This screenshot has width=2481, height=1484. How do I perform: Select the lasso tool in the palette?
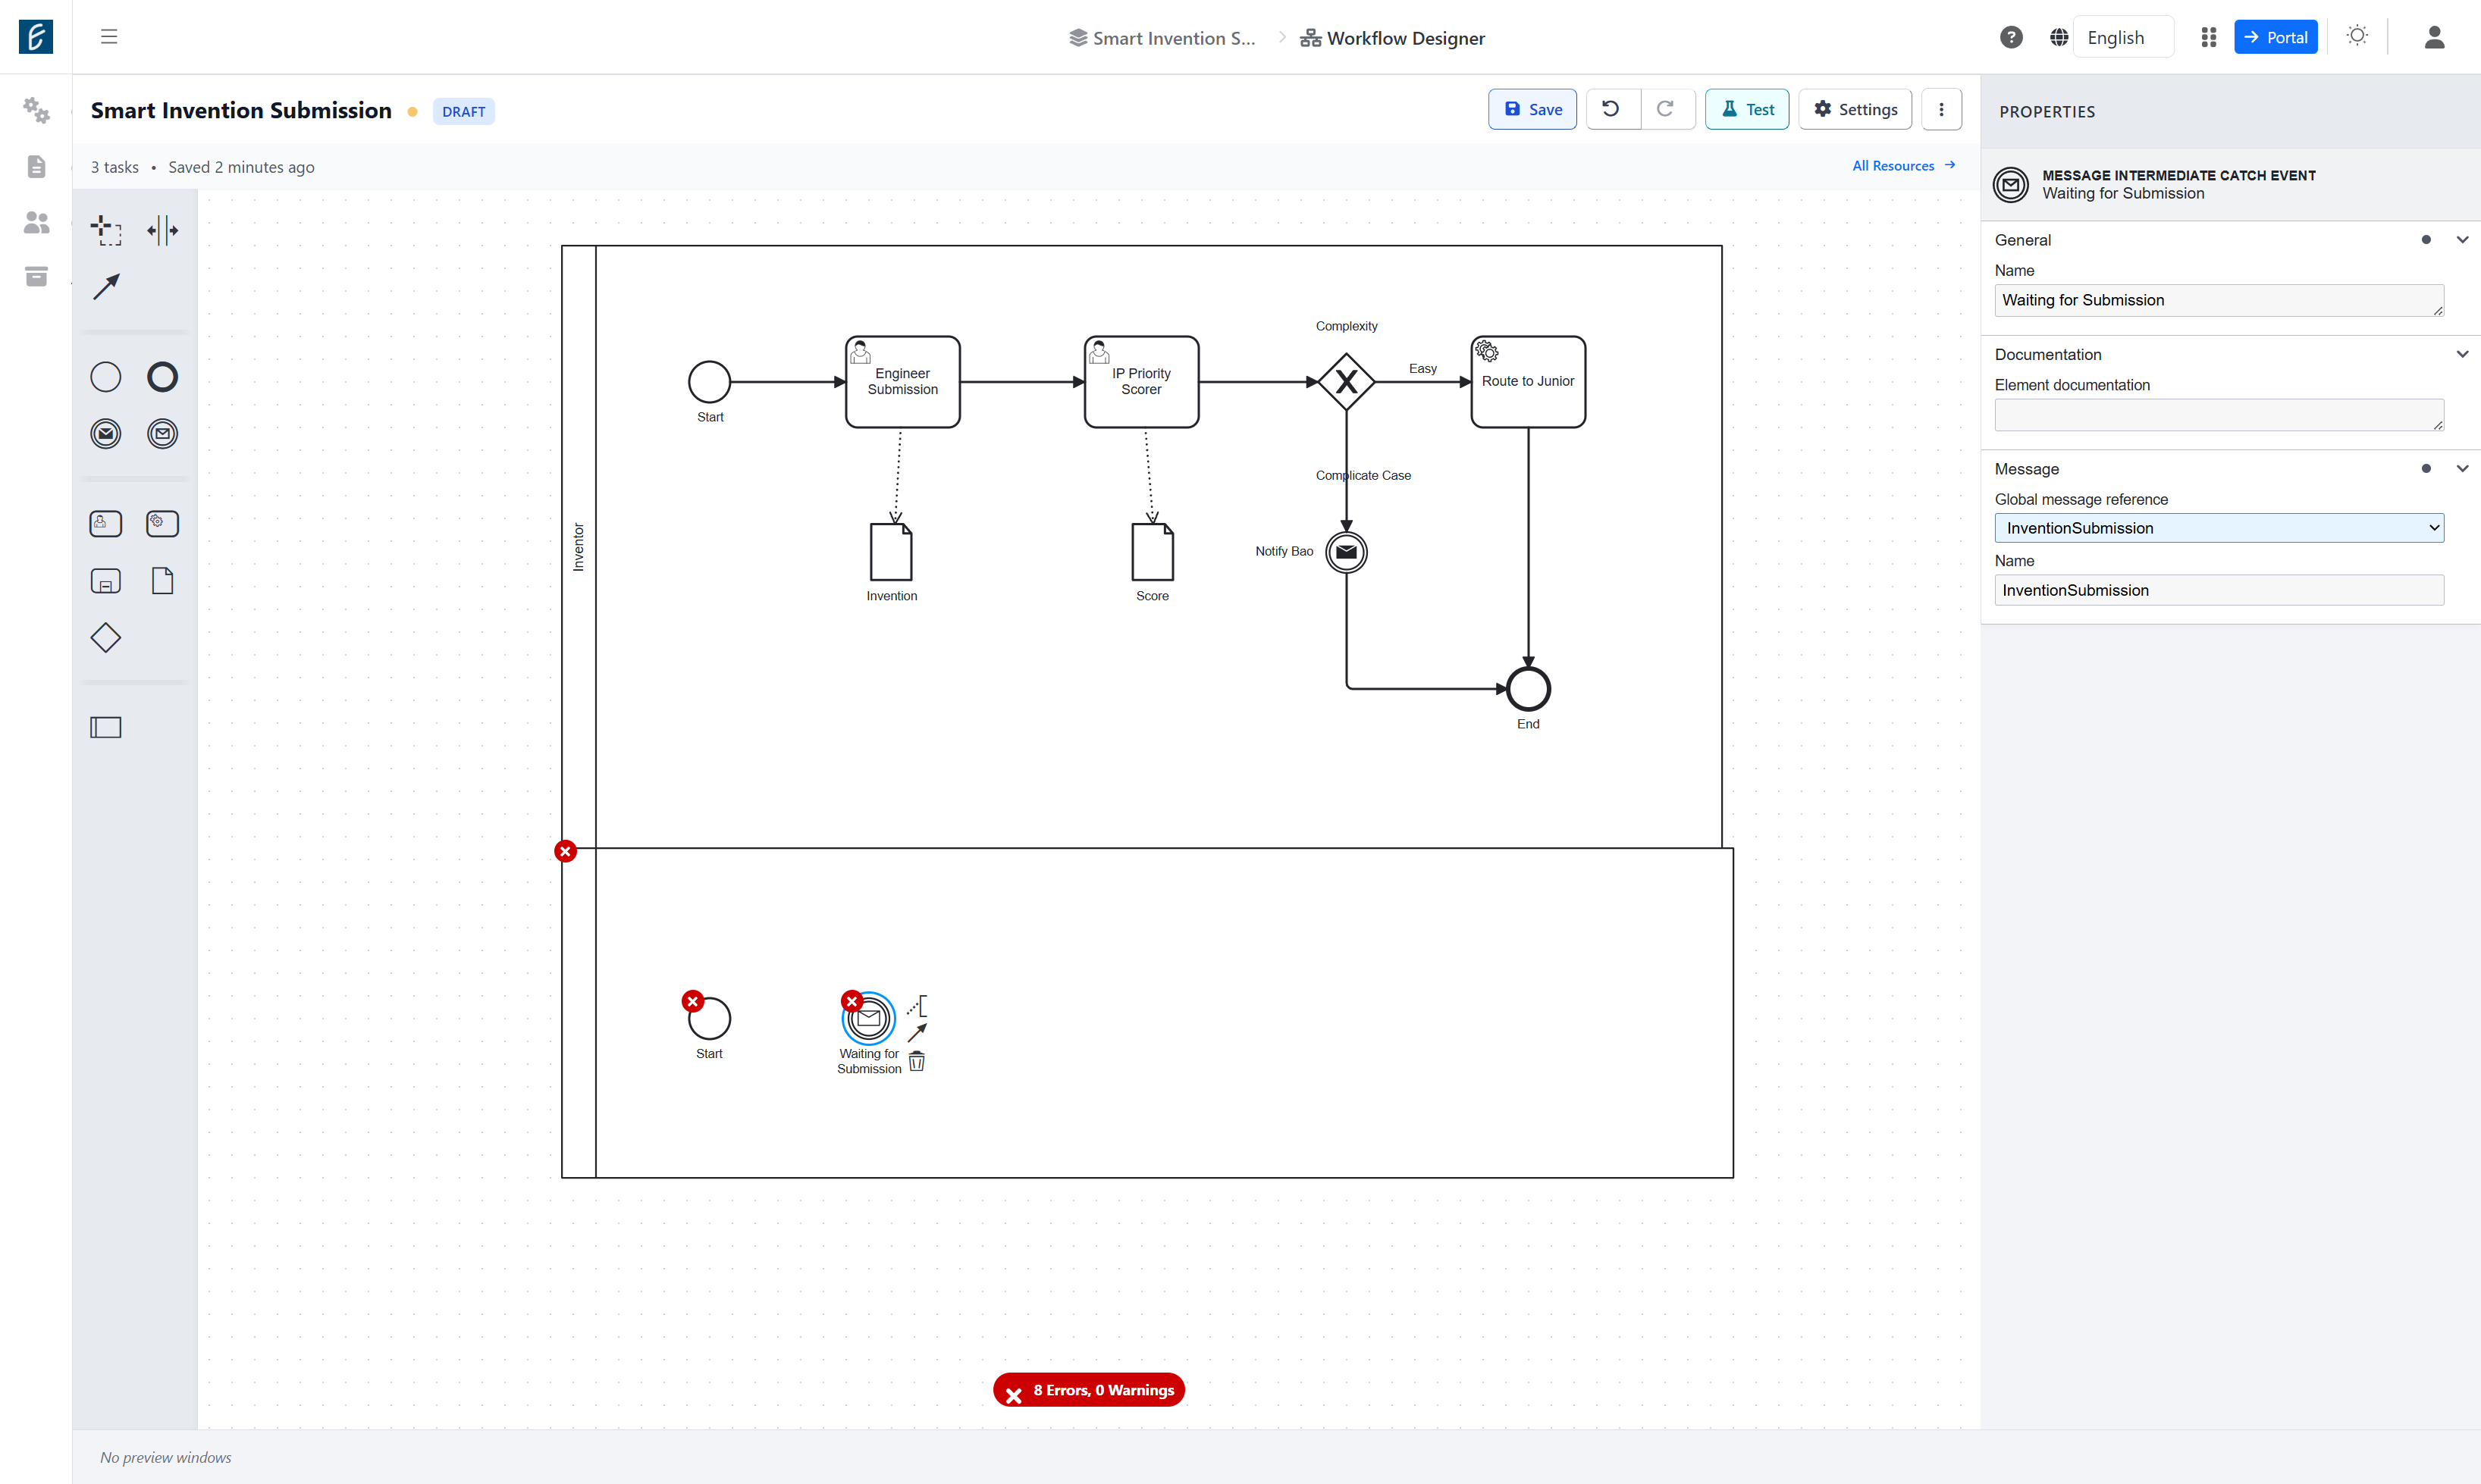coord(106,230)
